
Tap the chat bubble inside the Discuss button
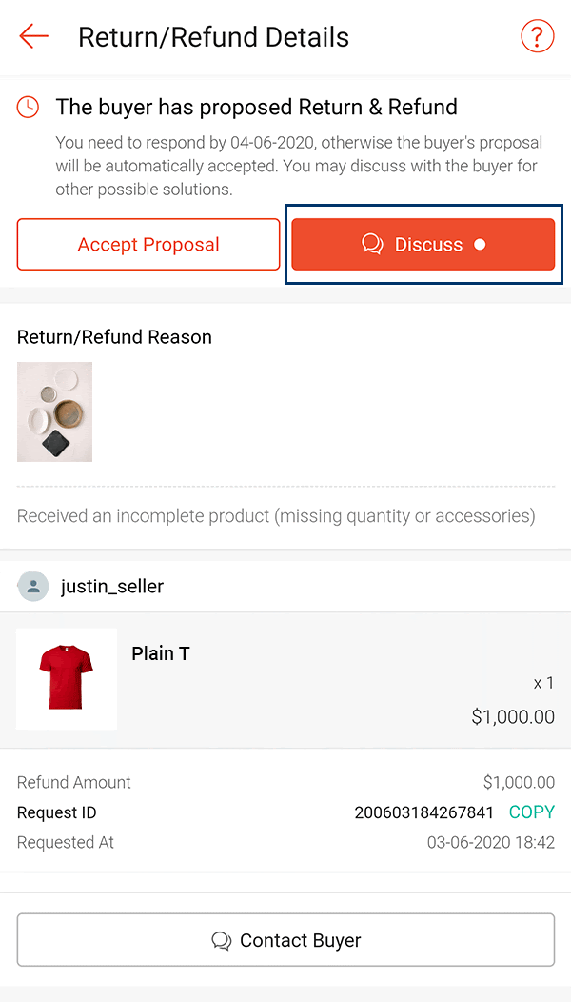[371, 244]
